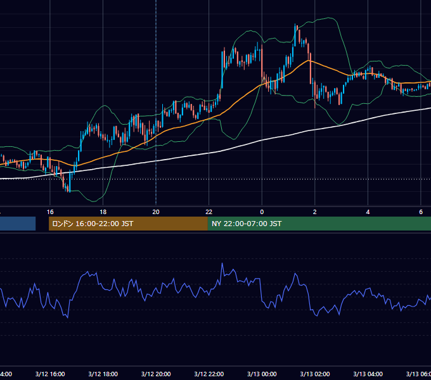Click the NY 22:00-07:00 JST session bar
431x380 pixels.
[x=319, y=224]
